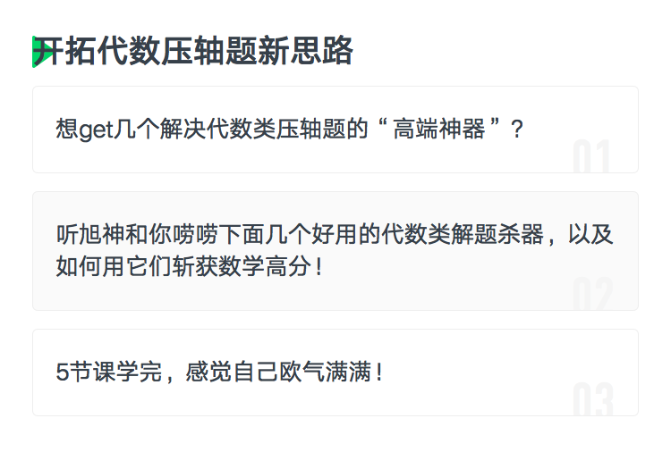
Task: Click the characters 压轴题 in the heading
Action: [x=208, y=51]
